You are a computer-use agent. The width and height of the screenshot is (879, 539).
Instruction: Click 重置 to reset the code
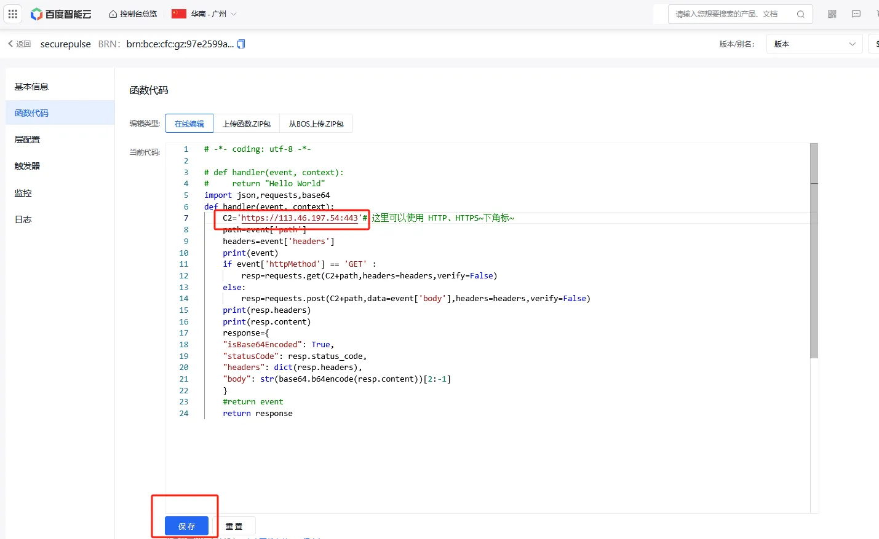click(234, 526)
